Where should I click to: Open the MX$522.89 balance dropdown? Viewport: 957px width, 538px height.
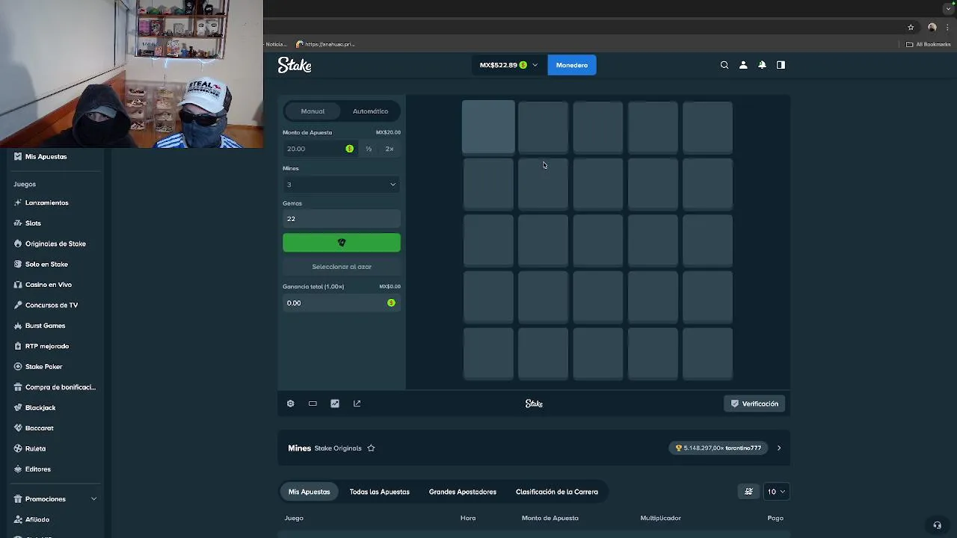[x=508, y=65]
